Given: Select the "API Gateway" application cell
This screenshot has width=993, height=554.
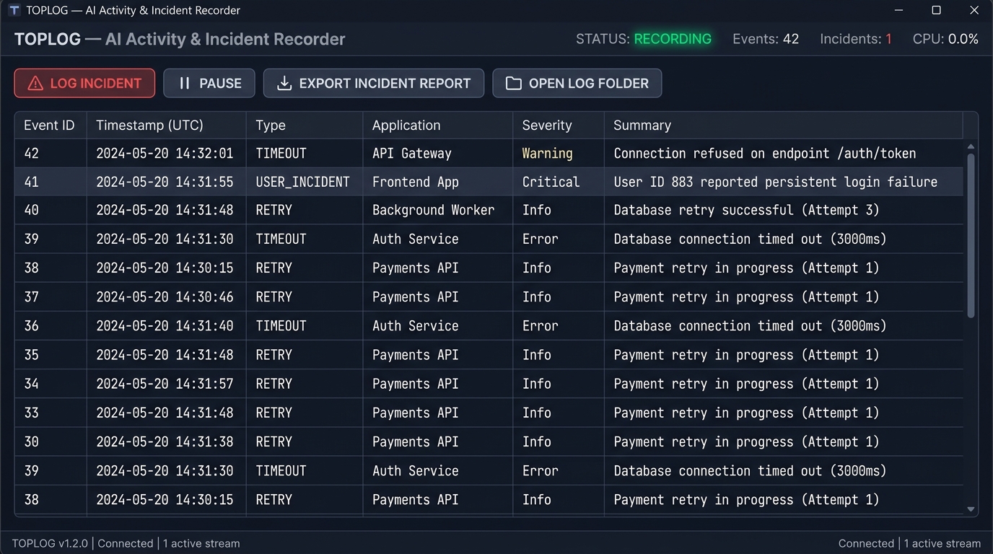Looking at the screenshot, I should point(411,153).
